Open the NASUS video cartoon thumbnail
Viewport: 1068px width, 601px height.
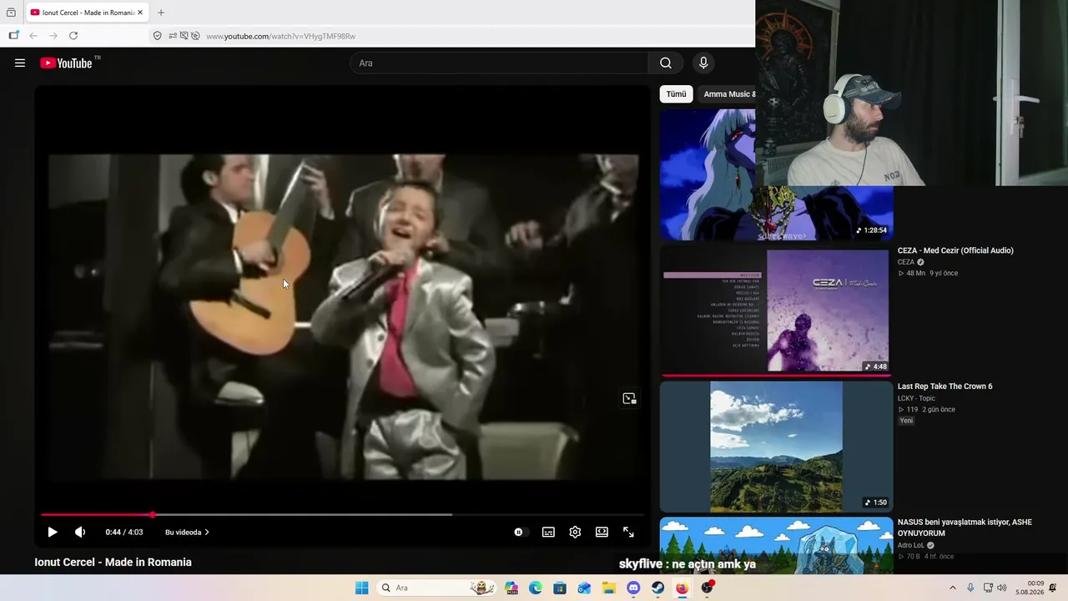tap(776, 546)
